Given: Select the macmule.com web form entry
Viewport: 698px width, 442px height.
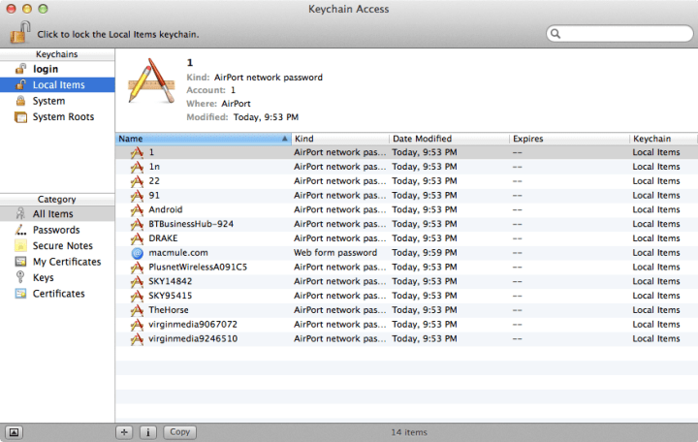Looking at the screenshot, I should coord(406,253).
